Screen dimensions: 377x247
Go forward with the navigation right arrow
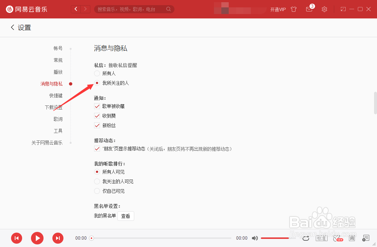pyautogui.click(x=85, y=9)
